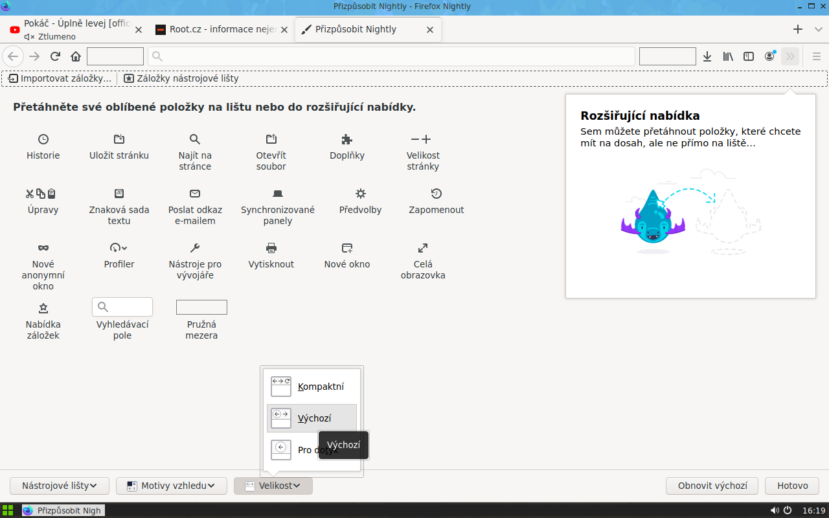The width and height of the screenshot is (829, 518).
Task: Open the Motivy vzhledu dropdown
Action: pyautogui.click(x=172, y=486)
